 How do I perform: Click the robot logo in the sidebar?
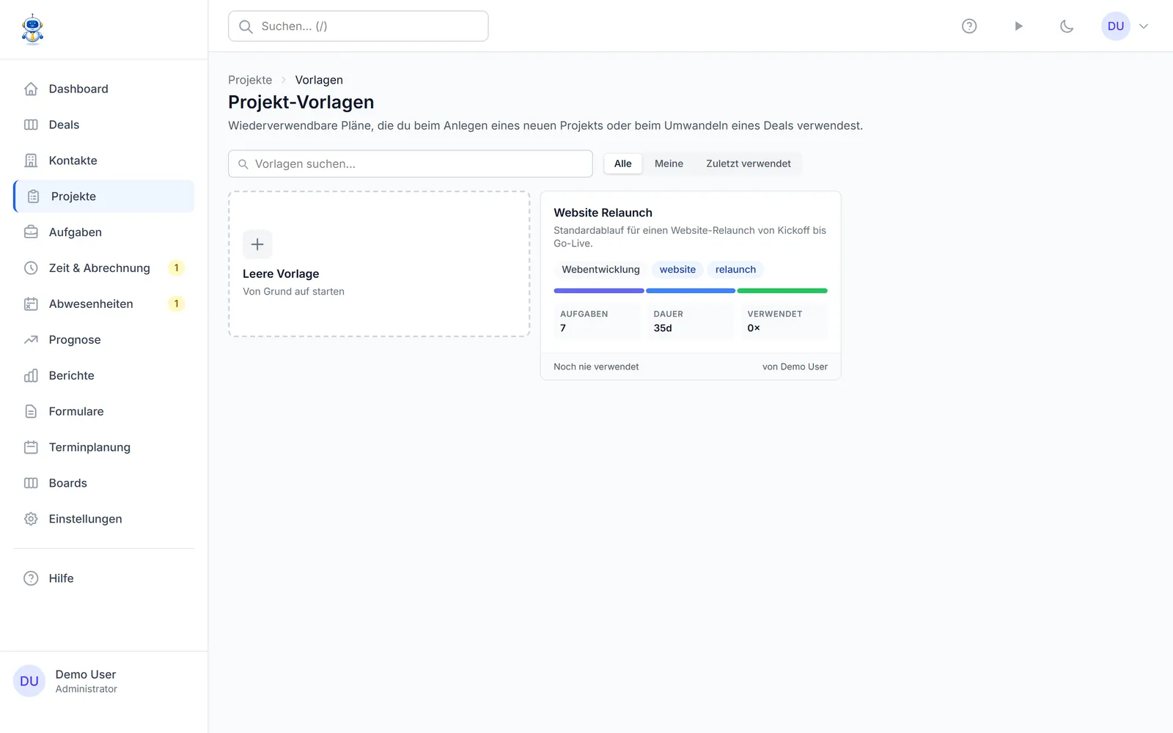click(32, 29)
